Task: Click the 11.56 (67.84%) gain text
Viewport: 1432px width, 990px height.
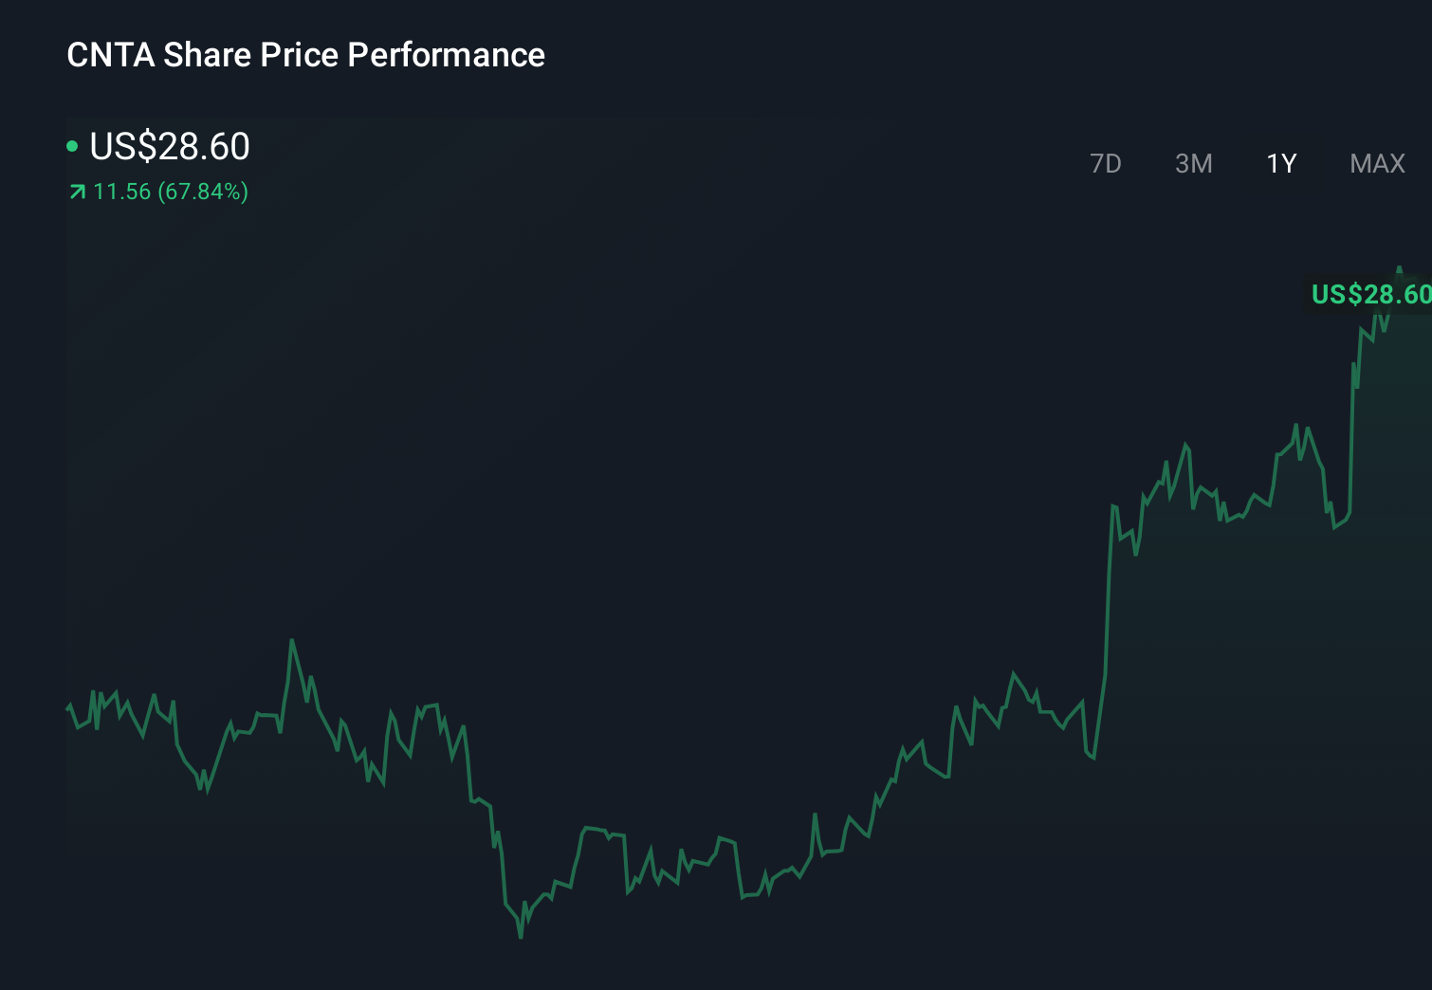Action: click(x=169, y=192)
